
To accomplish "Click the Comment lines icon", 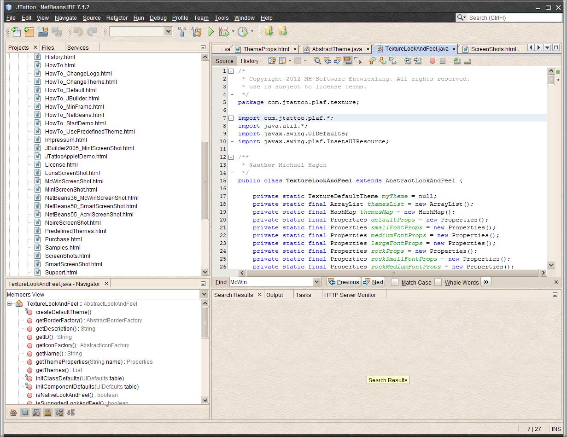I will (457, 61).
